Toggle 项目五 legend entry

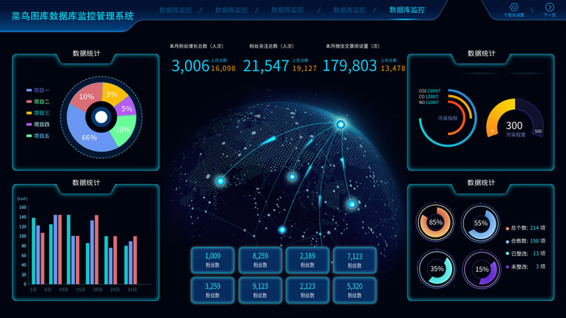coord(38,136)
